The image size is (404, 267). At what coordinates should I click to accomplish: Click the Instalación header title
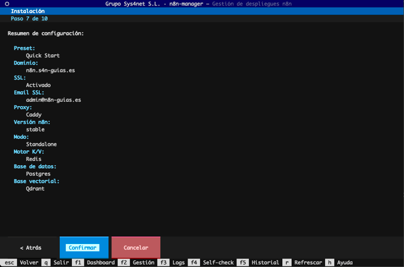(28, 11)
